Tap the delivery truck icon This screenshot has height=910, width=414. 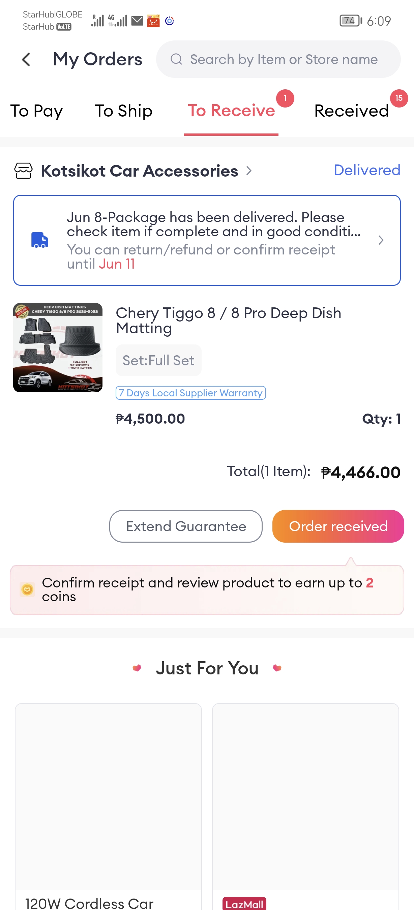click(x=39, y=240)
